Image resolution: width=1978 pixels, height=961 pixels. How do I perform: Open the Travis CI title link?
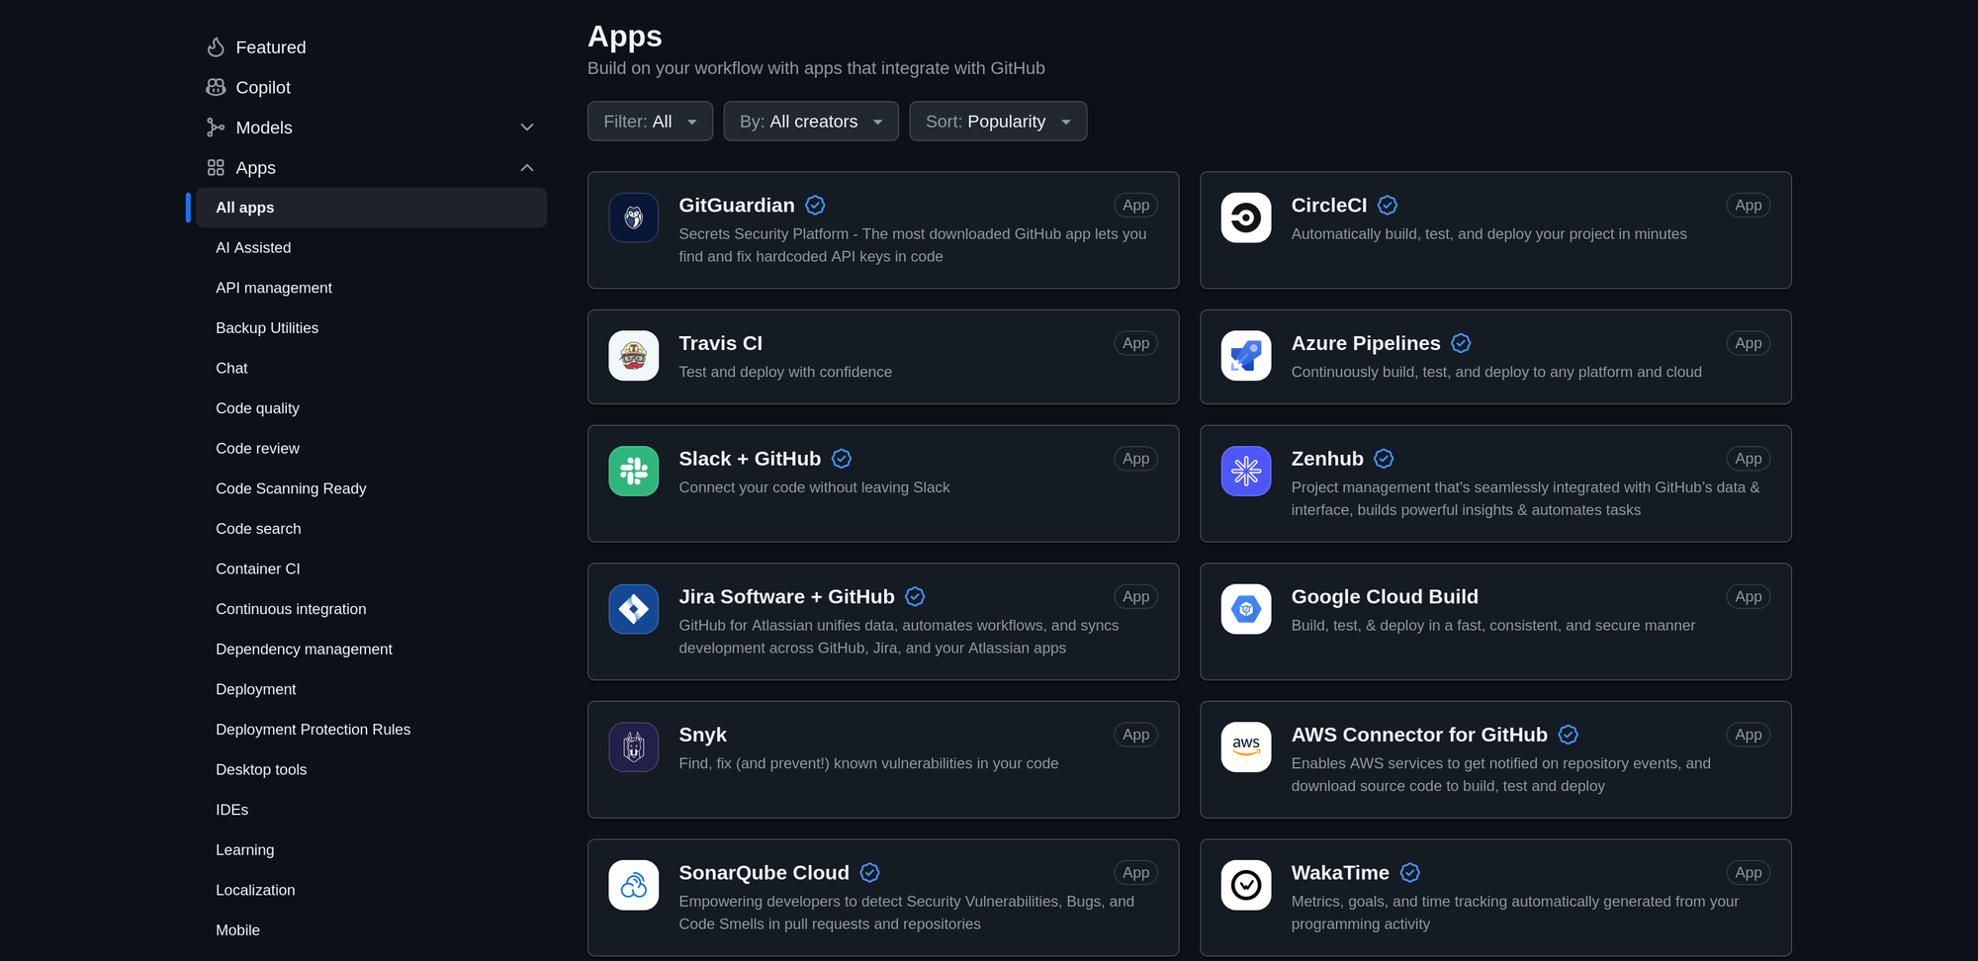(720, 343)
